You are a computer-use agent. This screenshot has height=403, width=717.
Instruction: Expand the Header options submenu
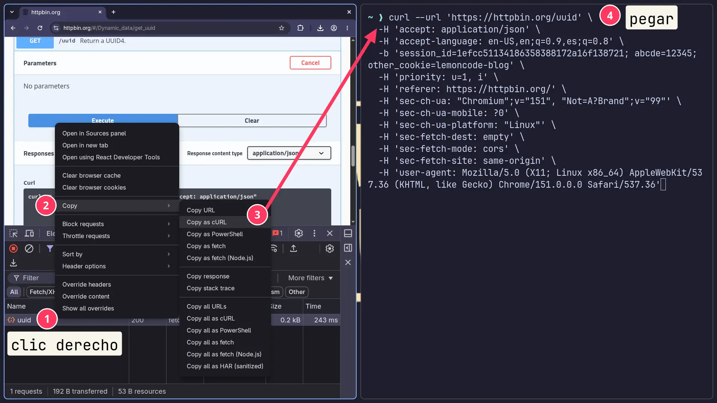[117, 266]
